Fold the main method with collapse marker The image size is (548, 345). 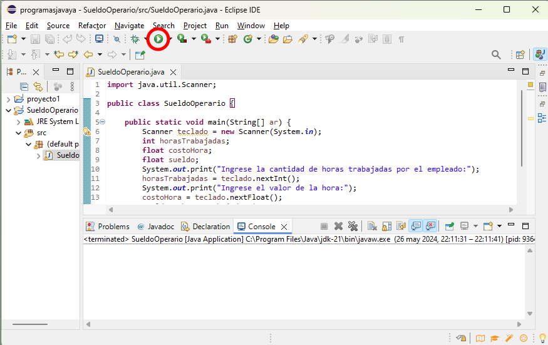coord(102,122)
